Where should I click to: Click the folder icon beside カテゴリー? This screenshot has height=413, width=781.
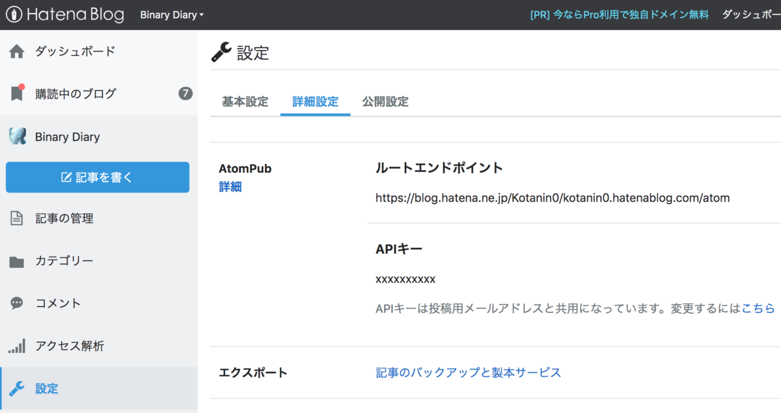click(17, 261)
